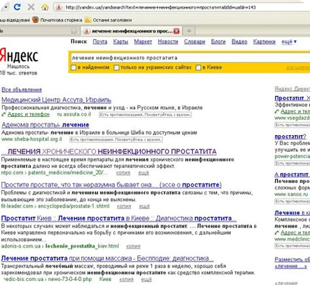Click ещё for the fit-leader.com result

[x=144, y=206]
